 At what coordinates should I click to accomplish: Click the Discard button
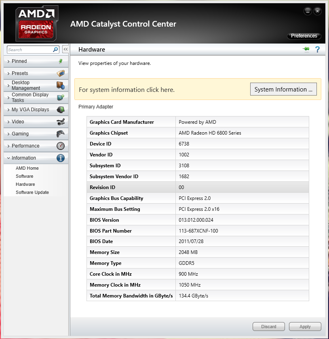[269, 327]
